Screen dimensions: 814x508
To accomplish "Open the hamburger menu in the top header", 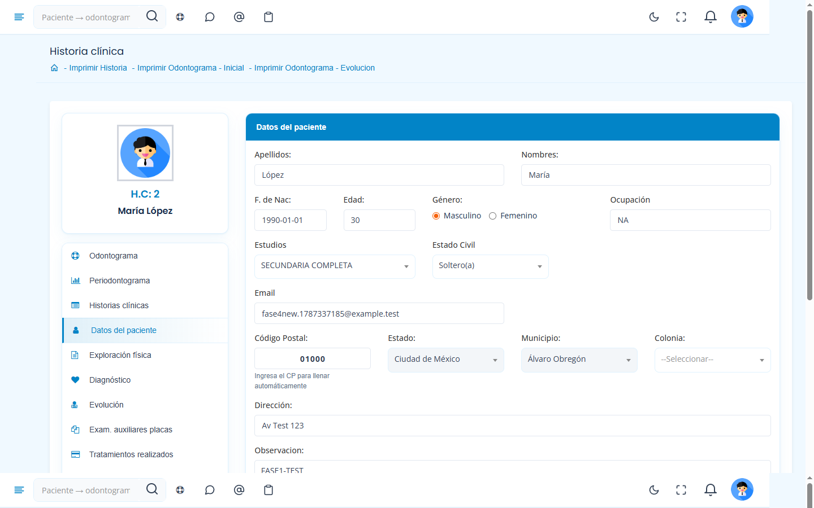I will [x=19, y=17].
